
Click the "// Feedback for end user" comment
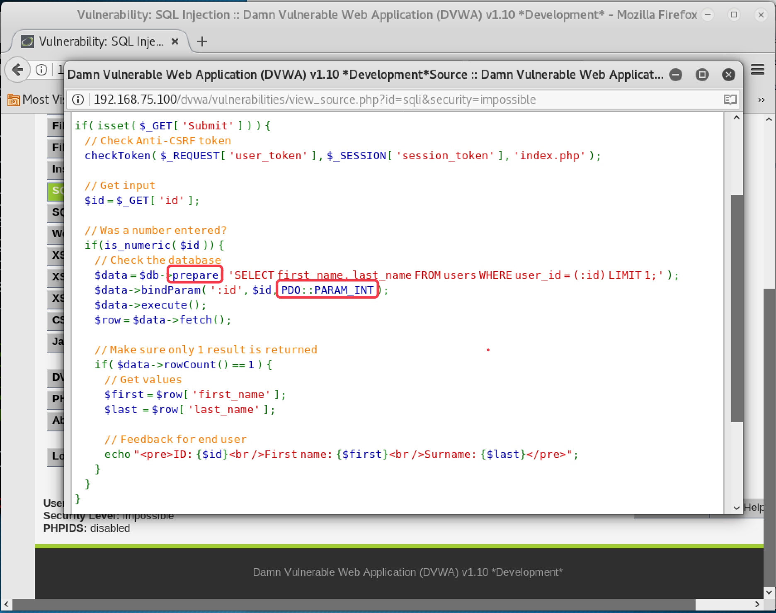pos(176,439)
